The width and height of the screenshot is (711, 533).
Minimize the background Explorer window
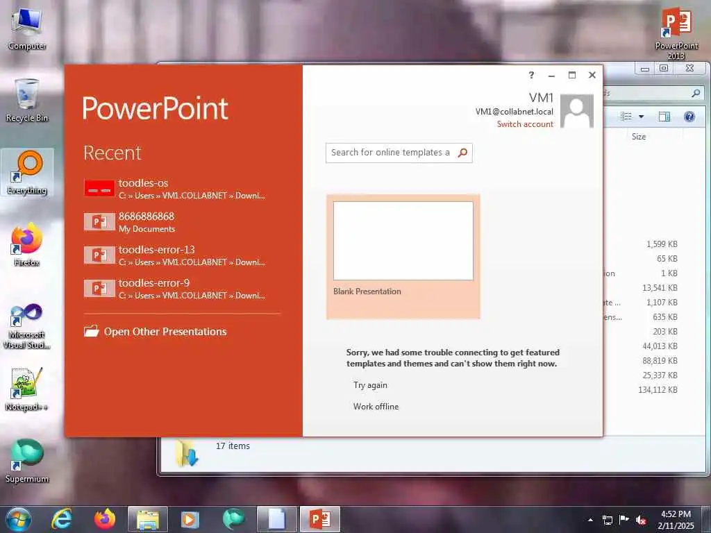coord(645,69)
